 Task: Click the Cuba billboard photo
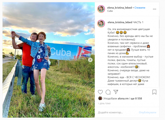tap(49, 60)
